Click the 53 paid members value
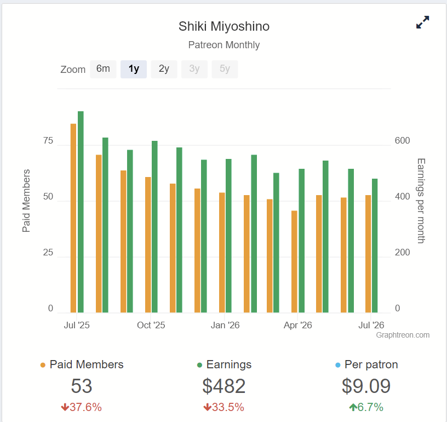The height and width of the screenshot is (422, 447). coord(82,386)
